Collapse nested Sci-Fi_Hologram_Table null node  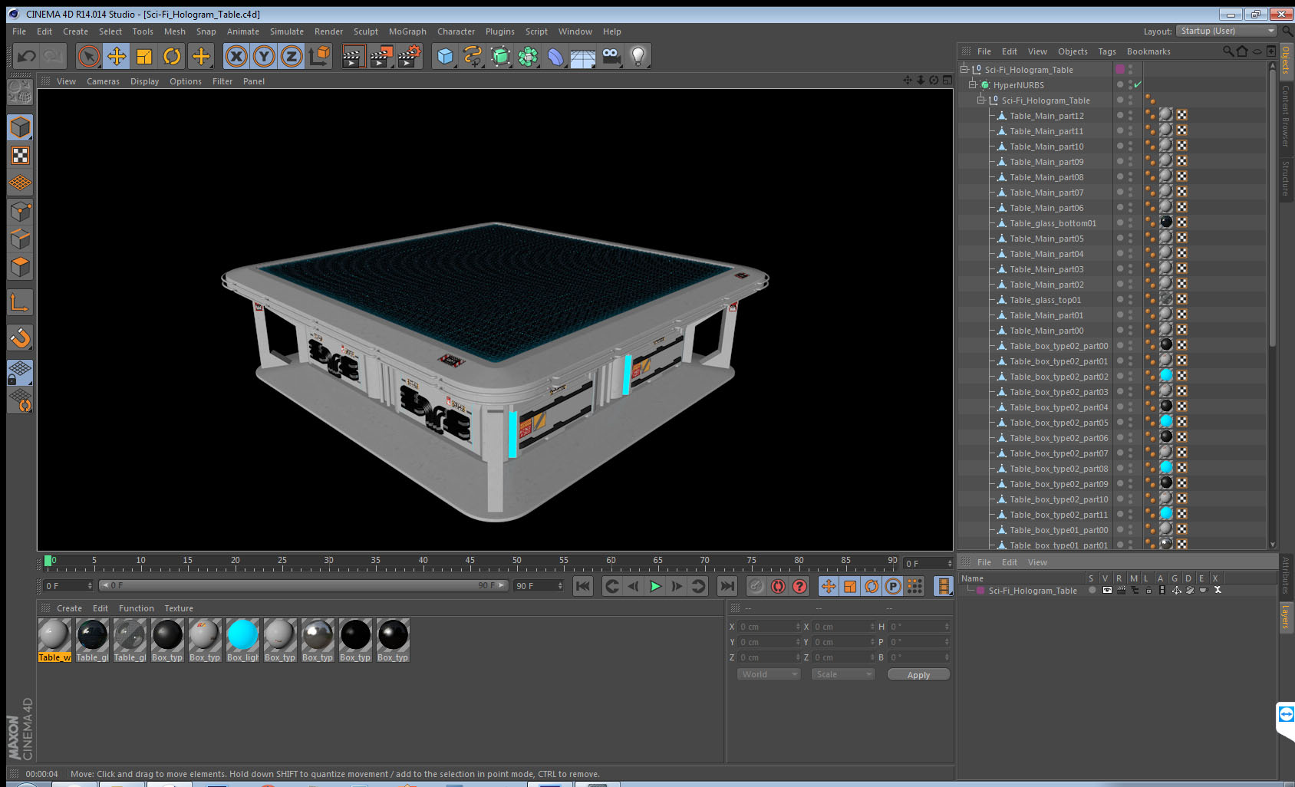(980, 100)
